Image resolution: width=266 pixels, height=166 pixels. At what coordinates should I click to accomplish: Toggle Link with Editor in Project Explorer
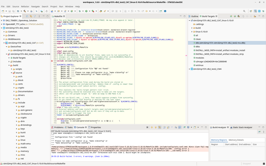pos(31,16)
